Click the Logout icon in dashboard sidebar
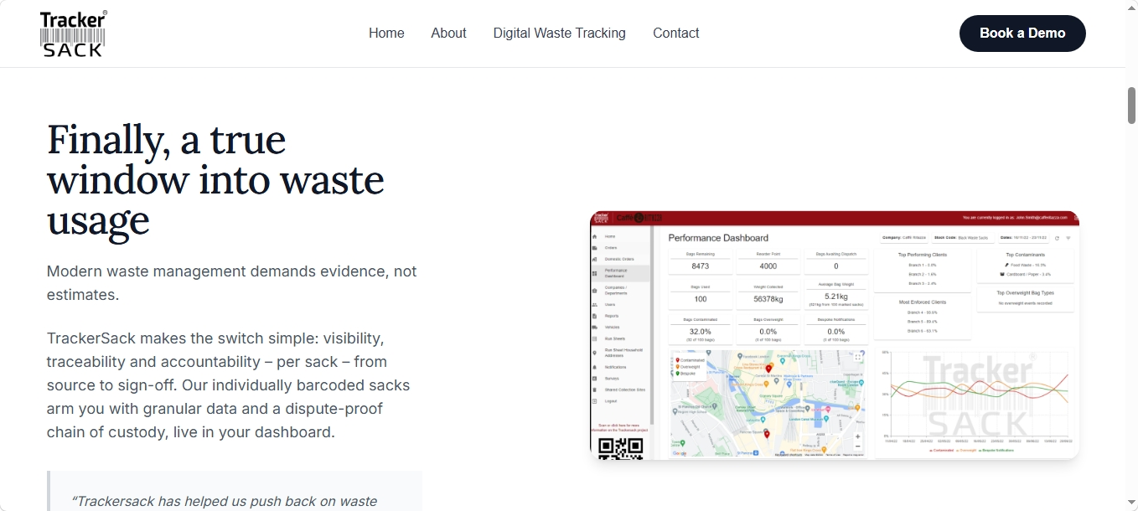 [594, 400]
